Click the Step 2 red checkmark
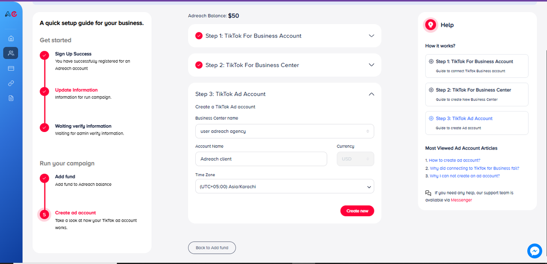This screenshot has height=264, width=547. (199, 65)
